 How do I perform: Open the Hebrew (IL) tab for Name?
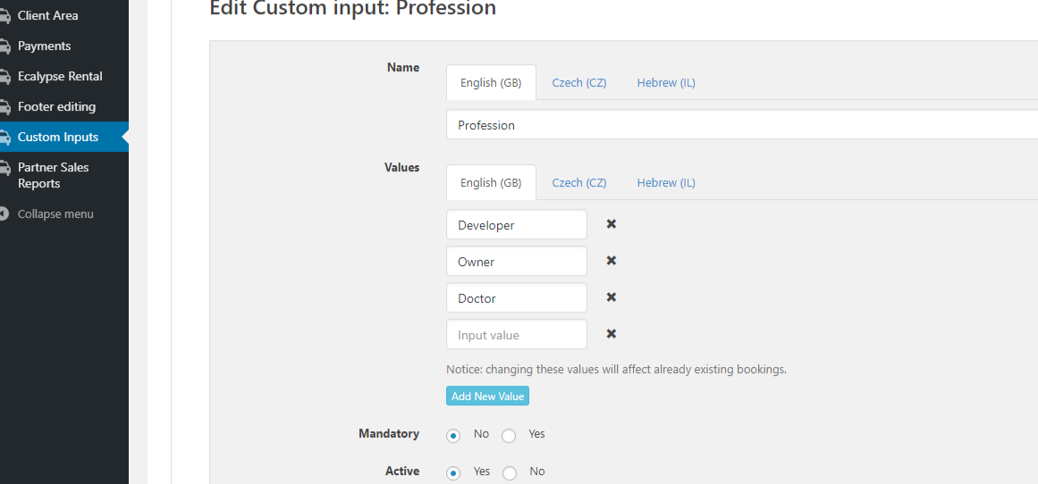point(666,83)
